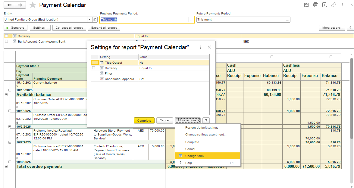Viewport: 354px width, 188px height.
Task: Tick the Bank Account filter checkbox
Action: (6, 41)
